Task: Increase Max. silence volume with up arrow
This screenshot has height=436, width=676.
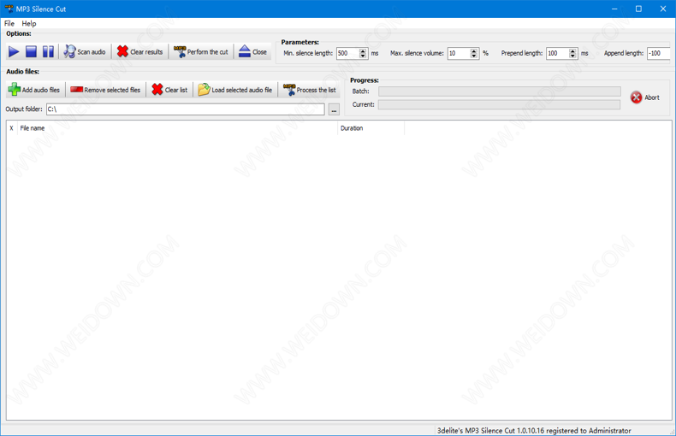Action: tap(474, 50)
